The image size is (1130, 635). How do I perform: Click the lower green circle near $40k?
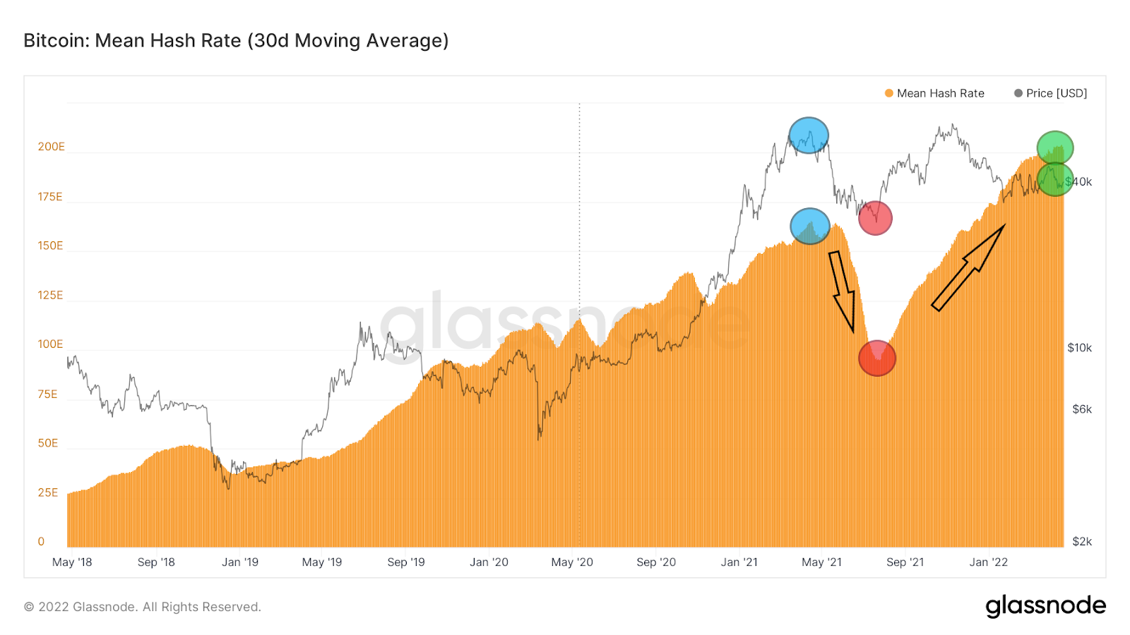pos(1055,179)
